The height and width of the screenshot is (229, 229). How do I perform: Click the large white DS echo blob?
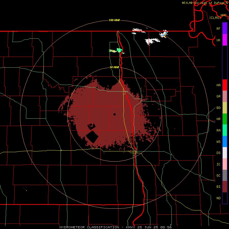[x=152, y=41]
